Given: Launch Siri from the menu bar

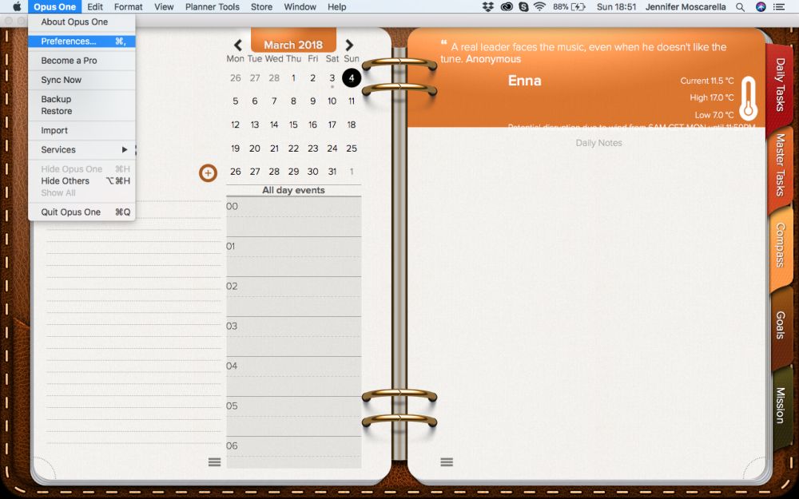Looking at the screenshot, I should [761, 6].
